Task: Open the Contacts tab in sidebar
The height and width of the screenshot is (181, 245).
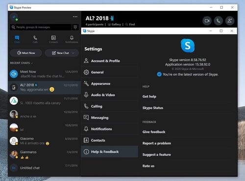Action: click(x=53, y=39)
